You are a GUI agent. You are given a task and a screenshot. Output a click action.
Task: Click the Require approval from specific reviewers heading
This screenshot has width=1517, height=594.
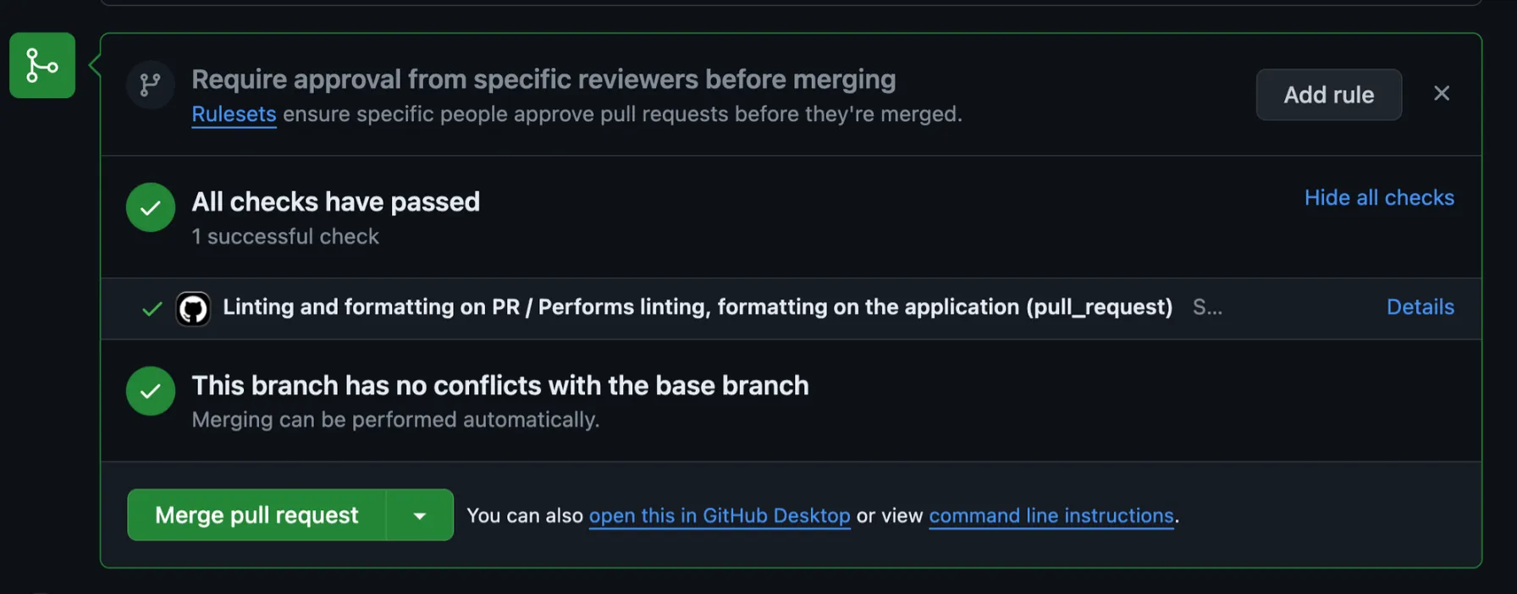[543, 80]
